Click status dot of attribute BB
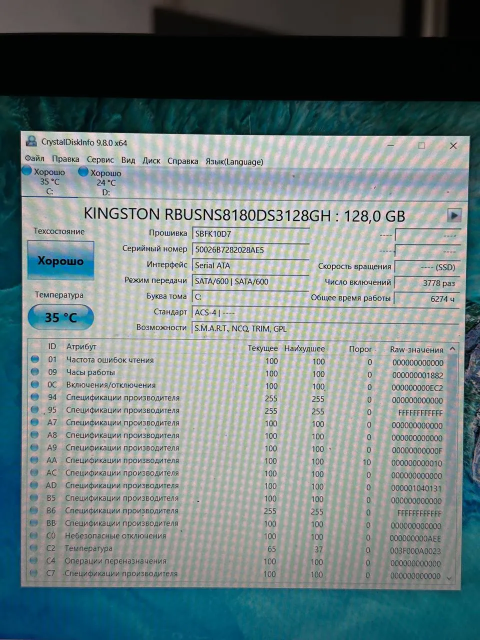Screen dimensions: 480x640 pyautogui.click(x=33, y=522)
